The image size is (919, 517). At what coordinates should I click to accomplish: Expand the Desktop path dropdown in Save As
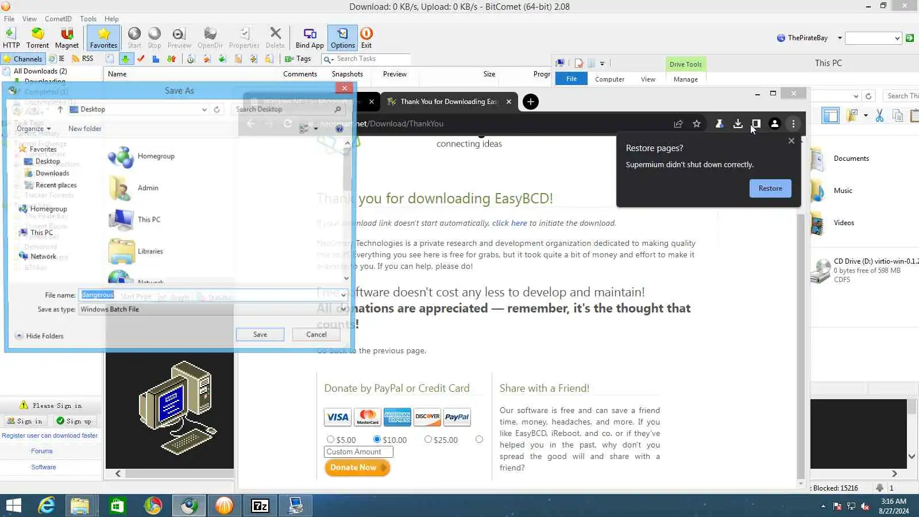pyautogui.click(x=204, y=109)
